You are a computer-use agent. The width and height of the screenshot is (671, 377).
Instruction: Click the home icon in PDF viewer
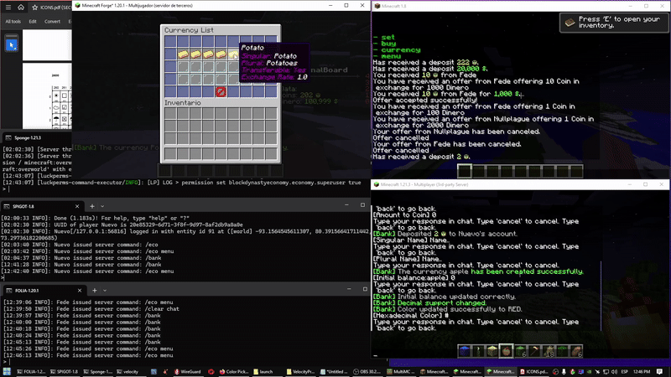coord(20,8)
